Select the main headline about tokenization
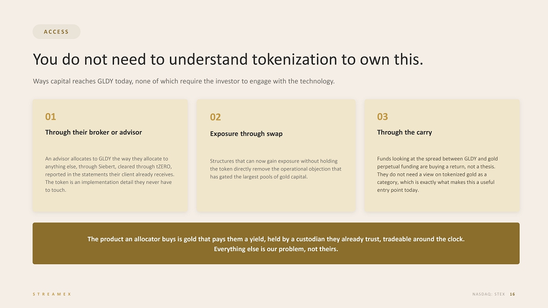This screenshot has height=308, width=548. [x=228, y=59]
